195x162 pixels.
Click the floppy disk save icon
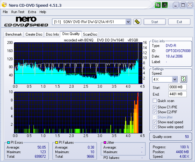tap(165, 5)
